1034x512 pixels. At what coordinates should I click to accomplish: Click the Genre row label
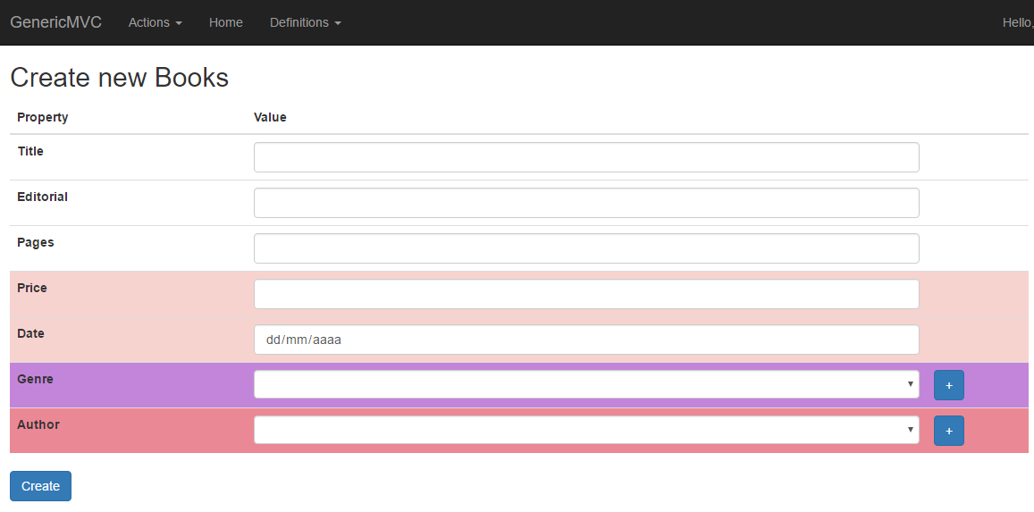click(35, 379)
